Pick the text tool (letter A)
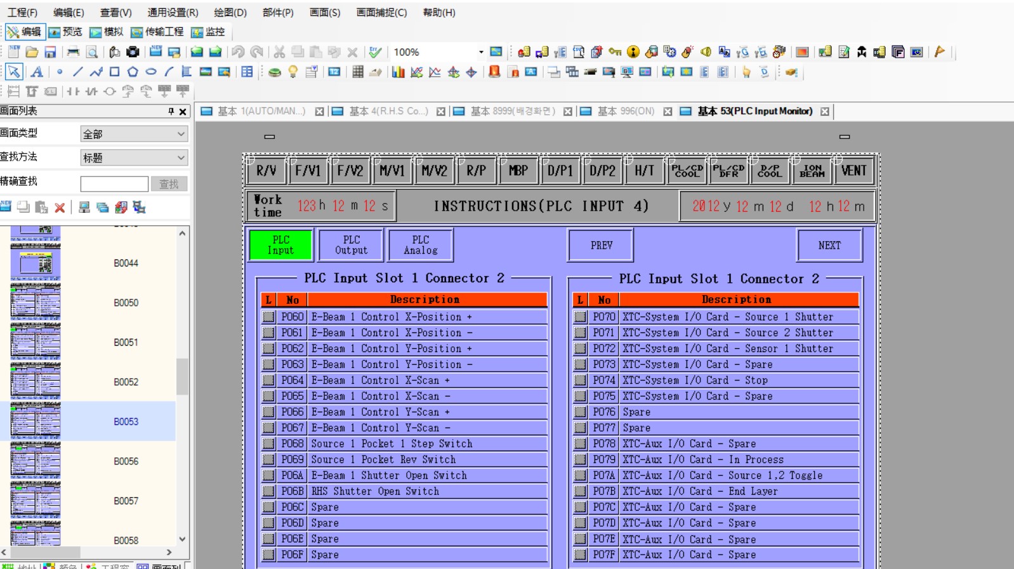Viewport: 1014px width, 569px height. click(37, 72)
